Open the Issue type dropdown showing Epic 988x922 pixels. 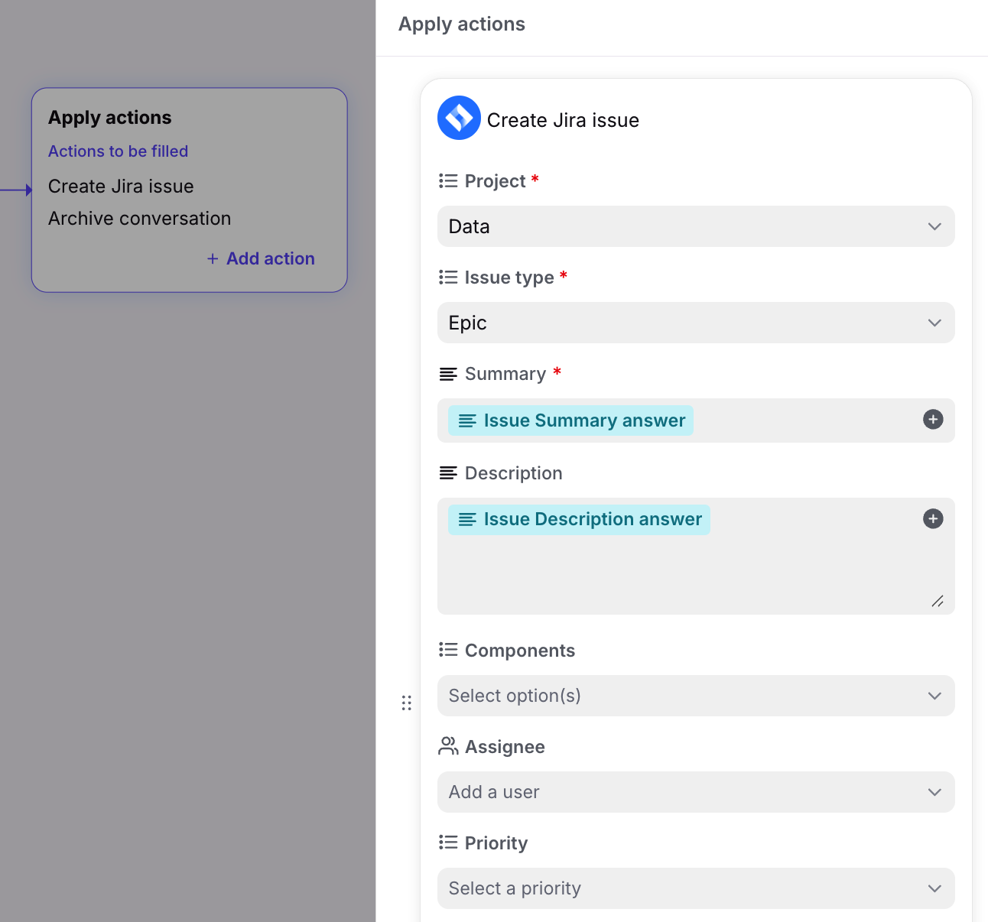[696, 323]
